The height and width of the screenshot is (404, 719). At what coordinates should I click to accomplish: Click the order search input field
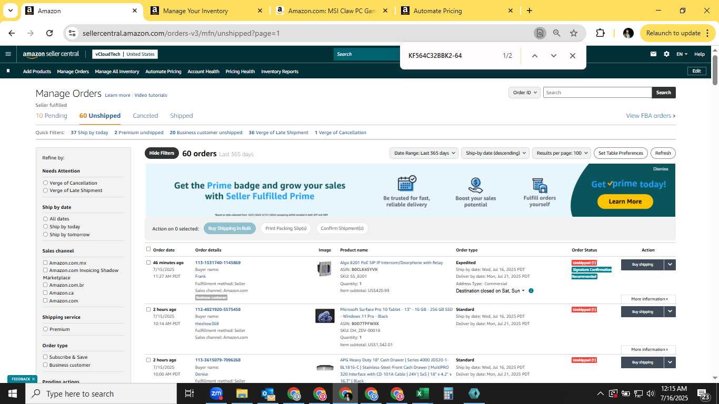597,93
